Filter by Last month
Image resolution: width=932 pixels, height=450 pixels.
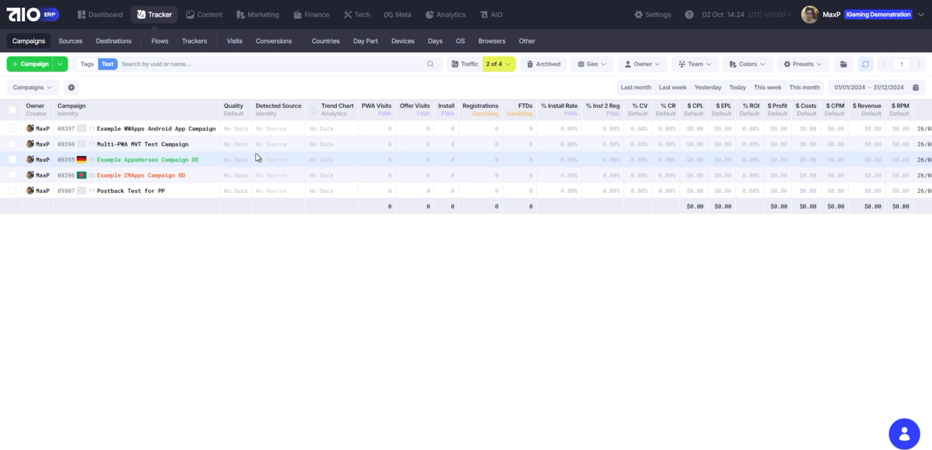coord(636,87)
